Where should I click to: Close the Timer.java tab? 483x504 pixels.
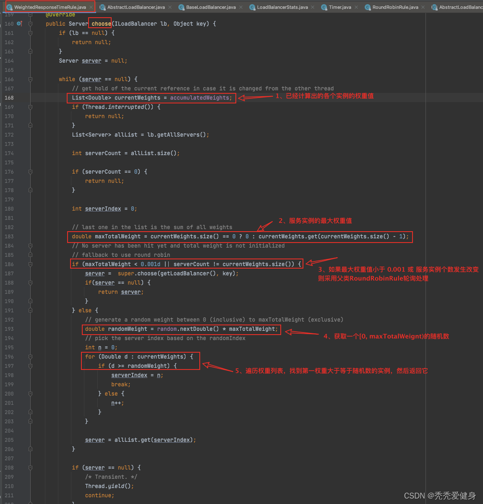point(356,7)
